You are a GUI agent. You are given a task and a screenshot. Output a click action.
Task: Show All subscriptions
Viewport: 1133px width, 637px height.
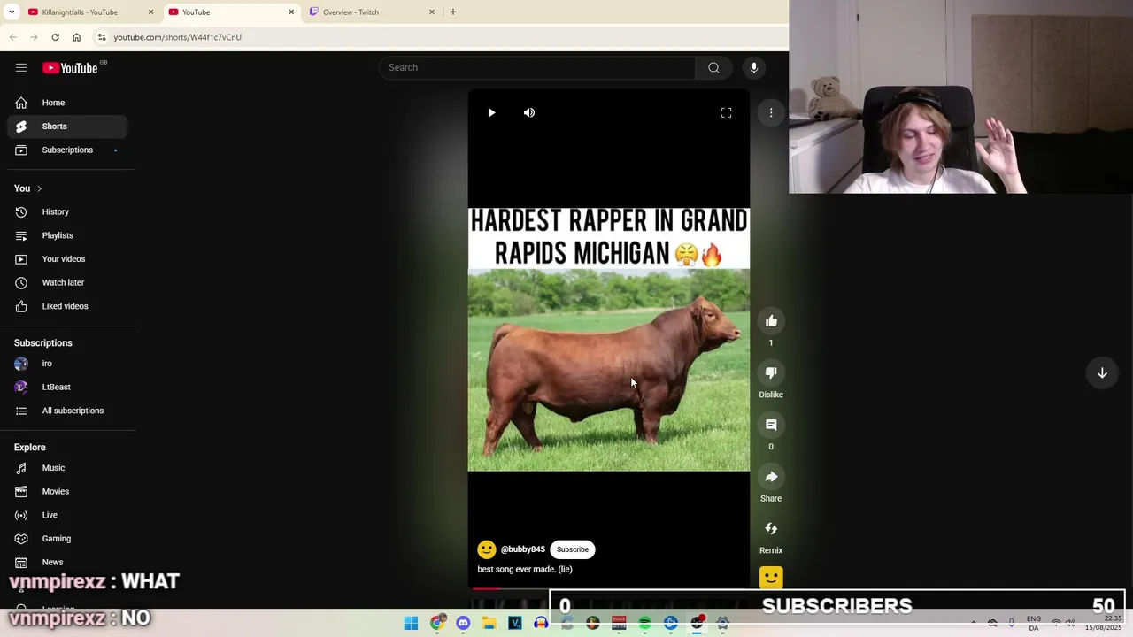67,411
